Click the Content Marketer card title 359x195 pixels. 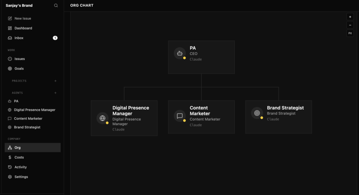(199, 110)
